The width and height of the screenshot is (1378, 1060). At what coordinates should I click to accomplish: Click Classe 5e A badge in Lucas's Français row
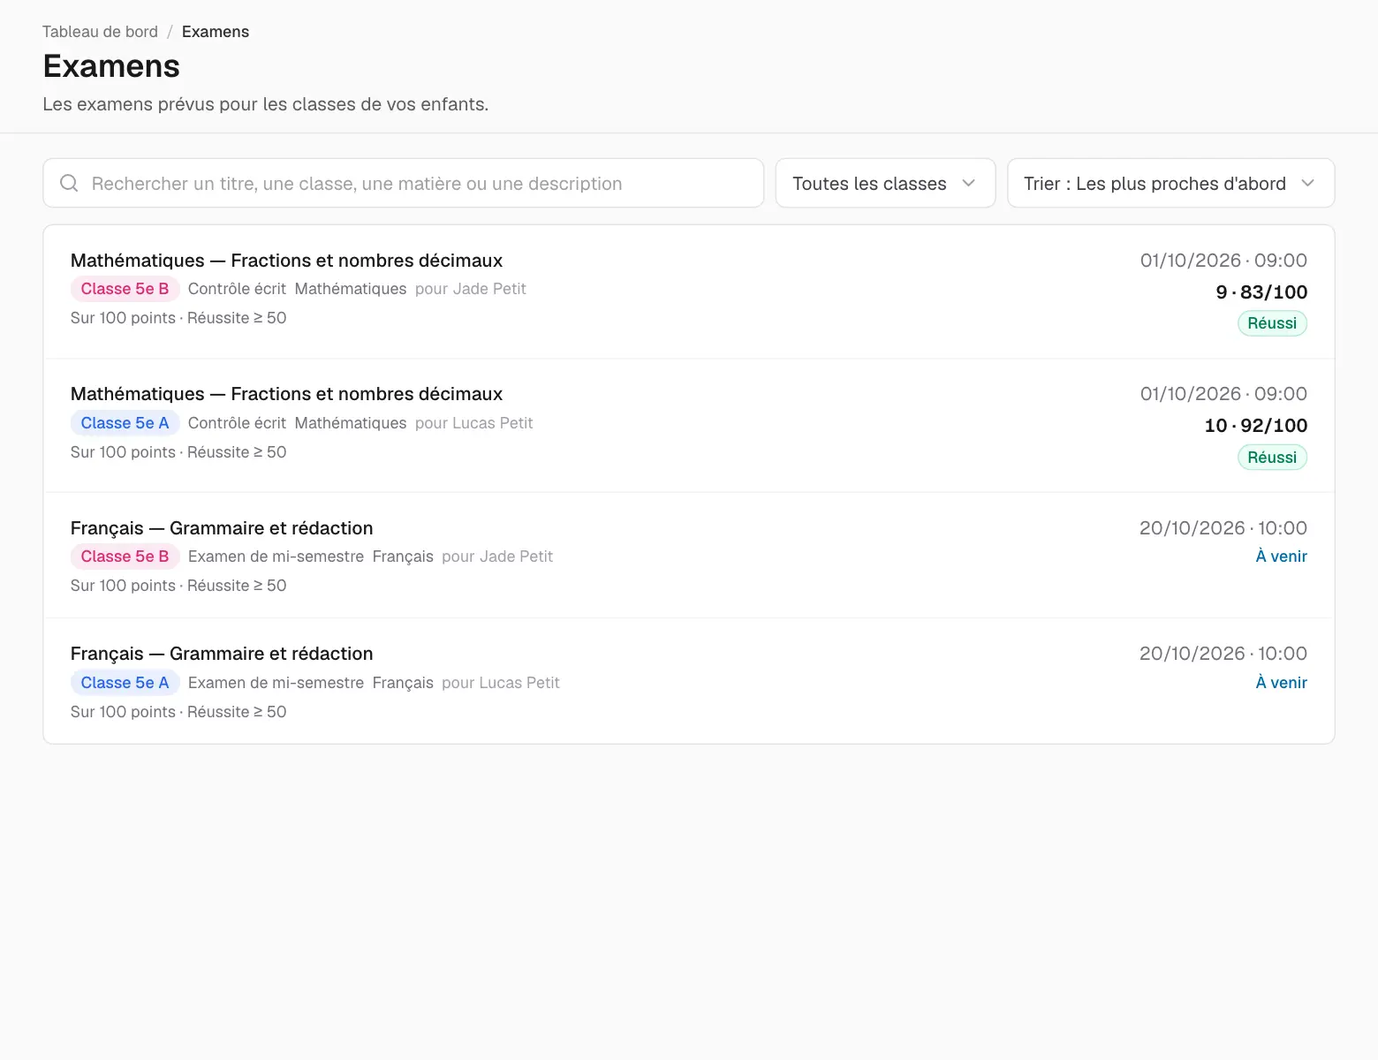125,683
